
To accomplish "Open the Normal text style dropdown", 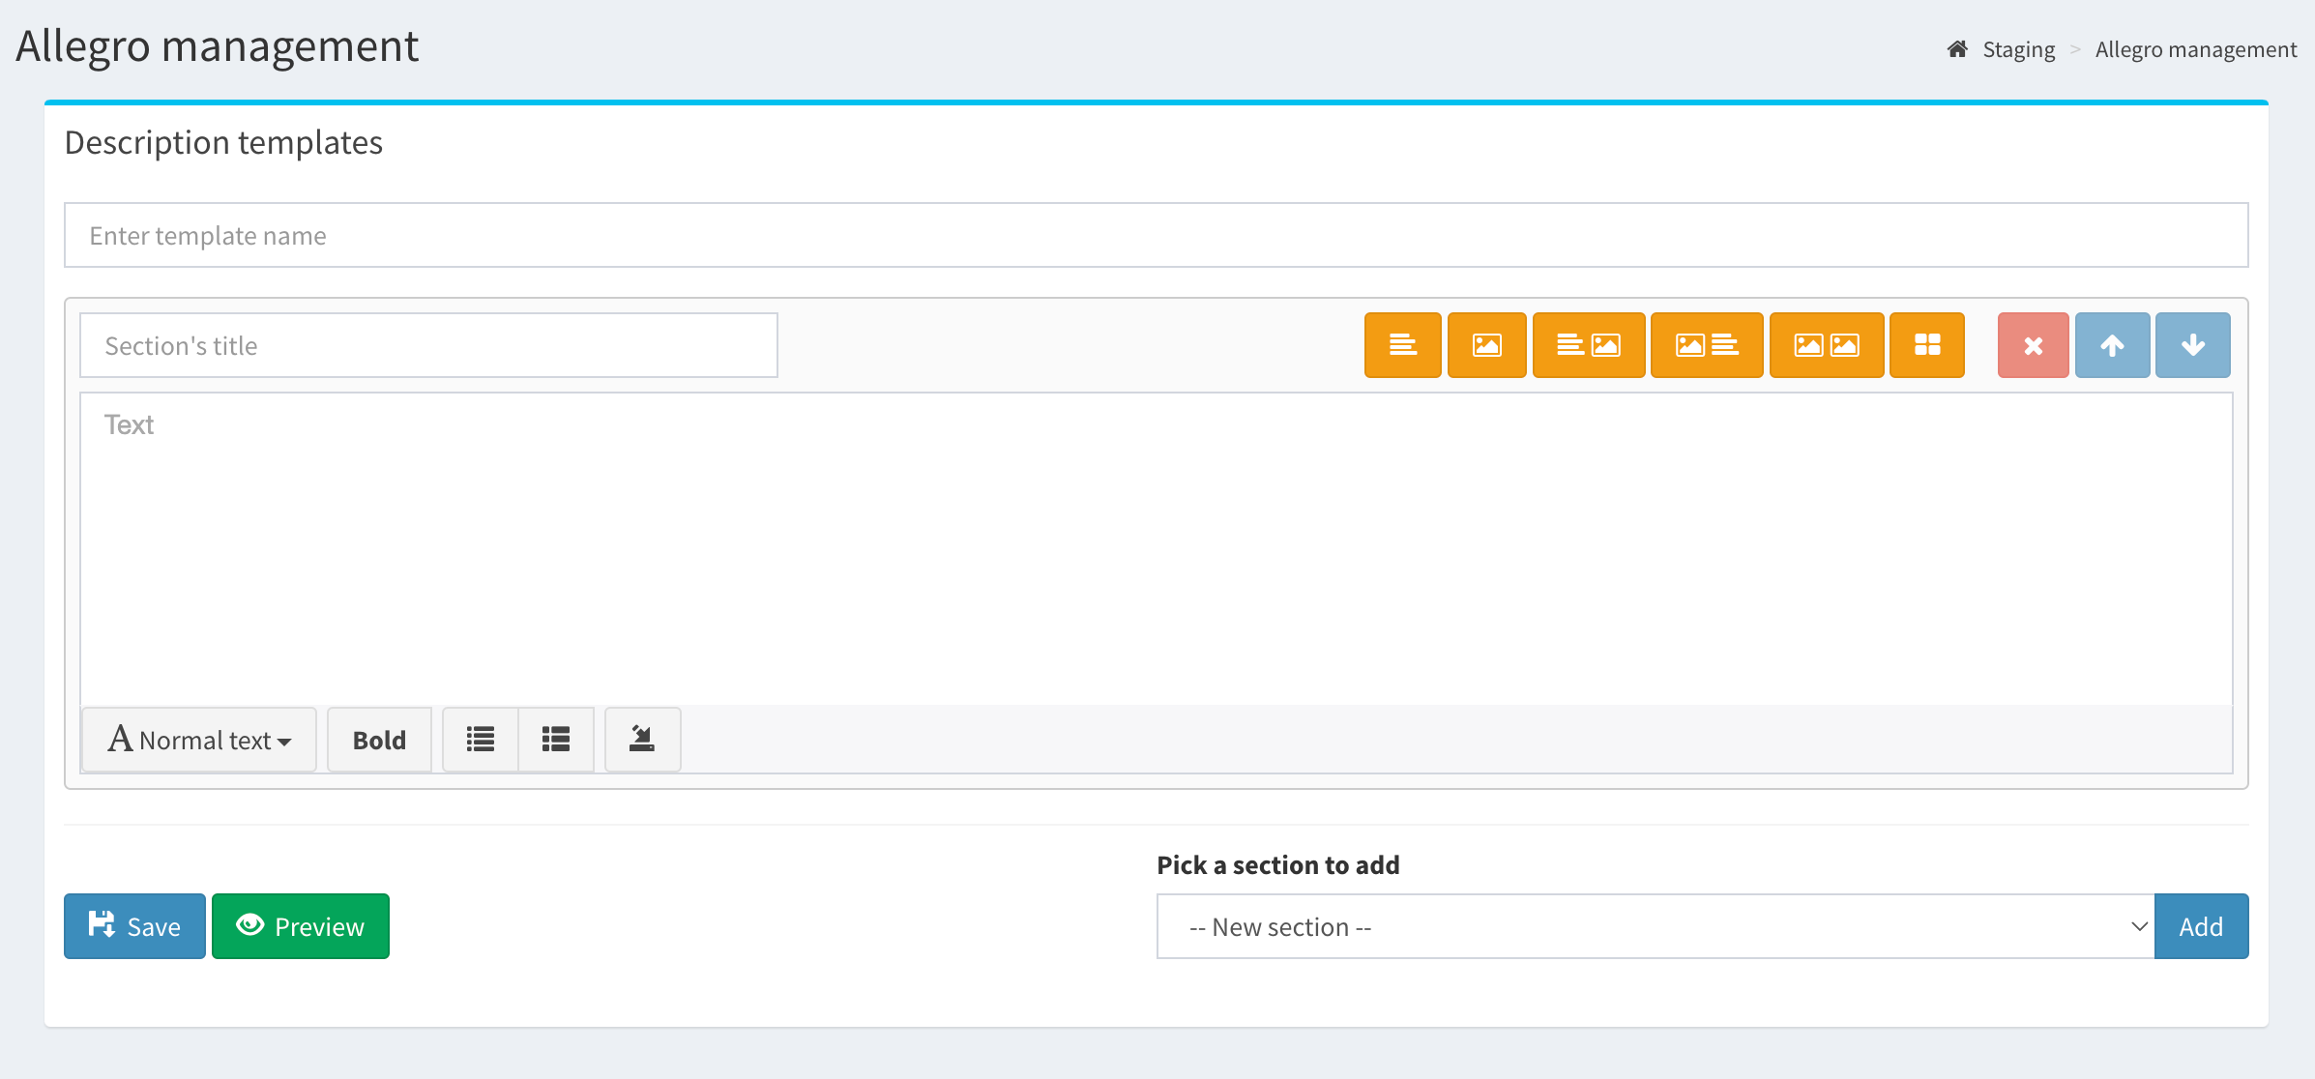I will pos(199,740).
